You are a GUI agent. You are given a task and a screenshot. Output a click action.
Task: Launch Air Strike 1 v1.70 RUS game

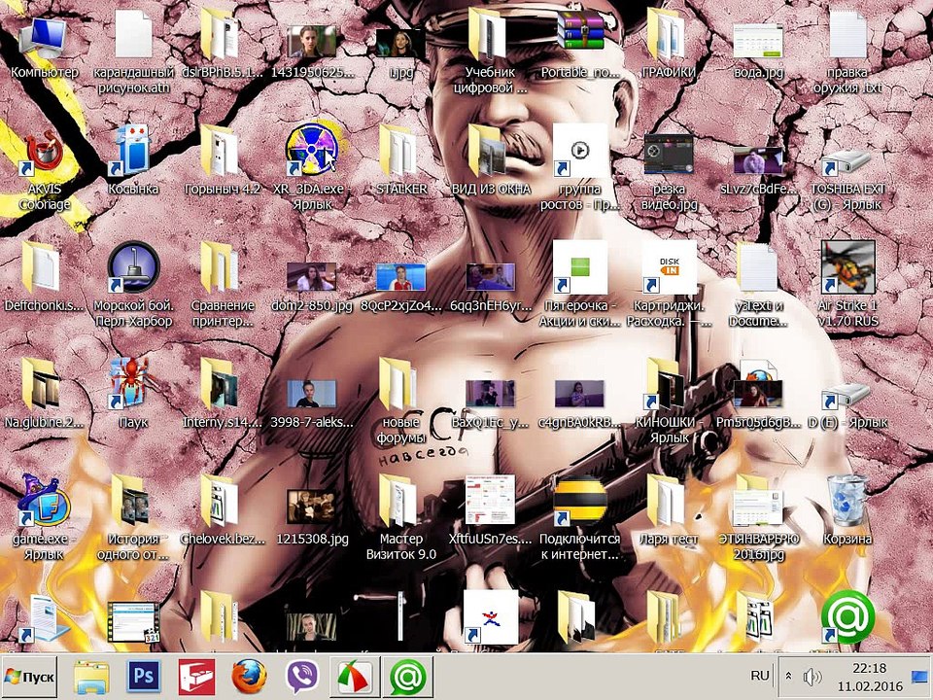tap(847, 267)
